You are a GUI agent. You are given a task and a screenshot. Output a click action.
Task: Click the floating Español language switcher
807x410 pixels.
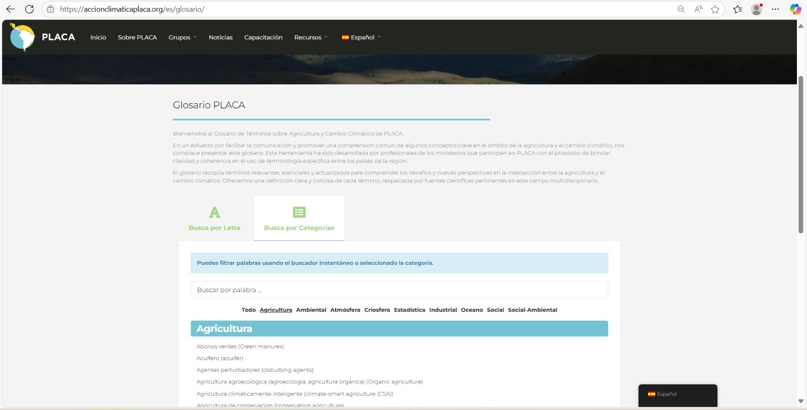pyautogui.click(x=677, y=394)
